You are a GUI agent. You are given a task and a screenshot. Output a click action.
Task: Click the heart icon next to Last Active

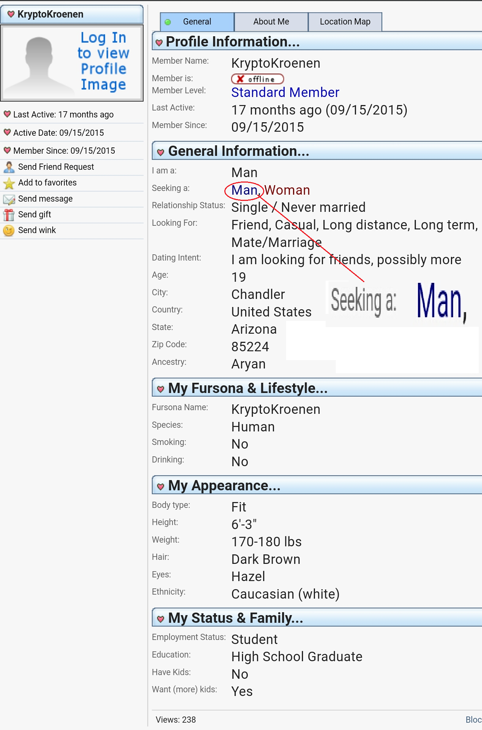point(7,114)
